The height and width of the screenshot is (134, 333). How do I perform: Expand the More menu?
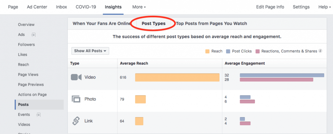[139, 7]
